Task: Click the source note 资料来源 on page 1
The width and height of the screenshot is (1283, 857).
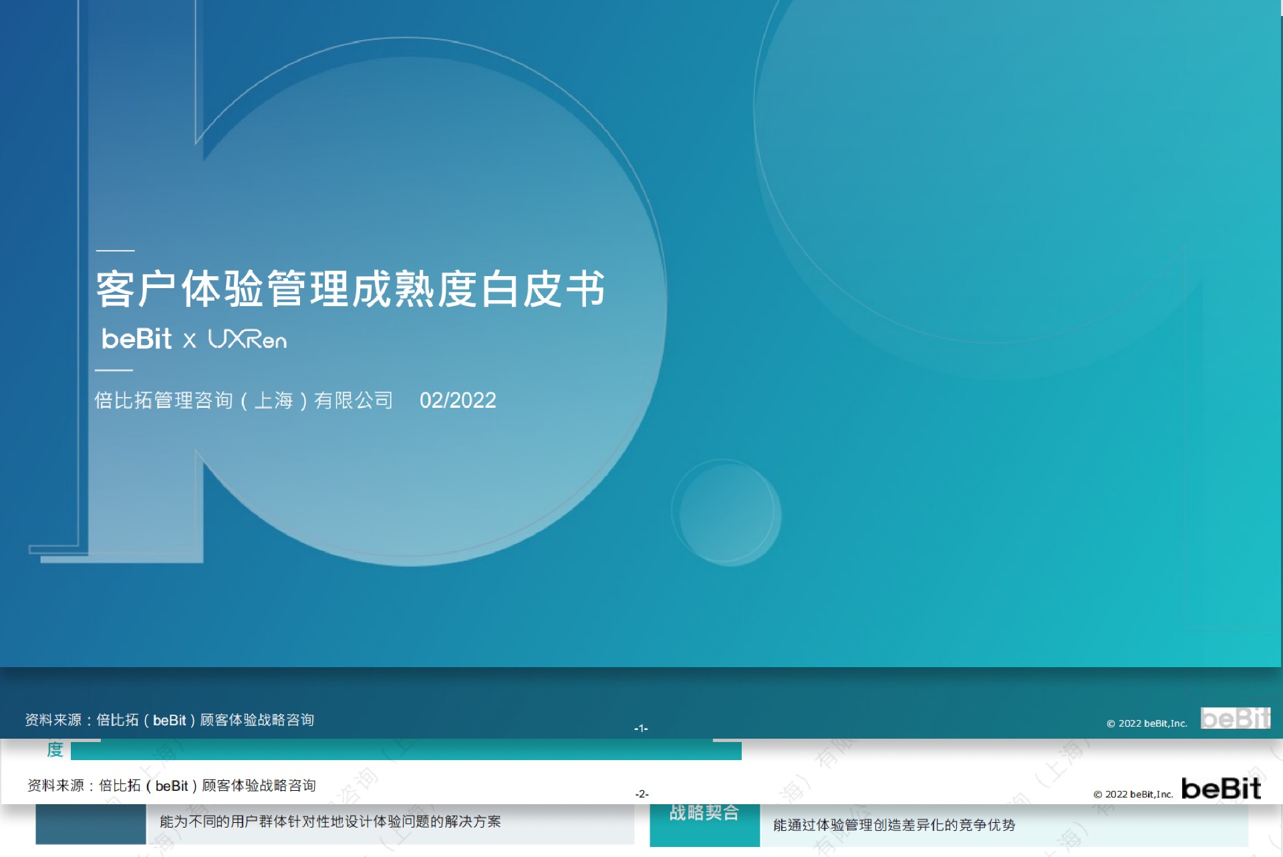Action: 169,720
